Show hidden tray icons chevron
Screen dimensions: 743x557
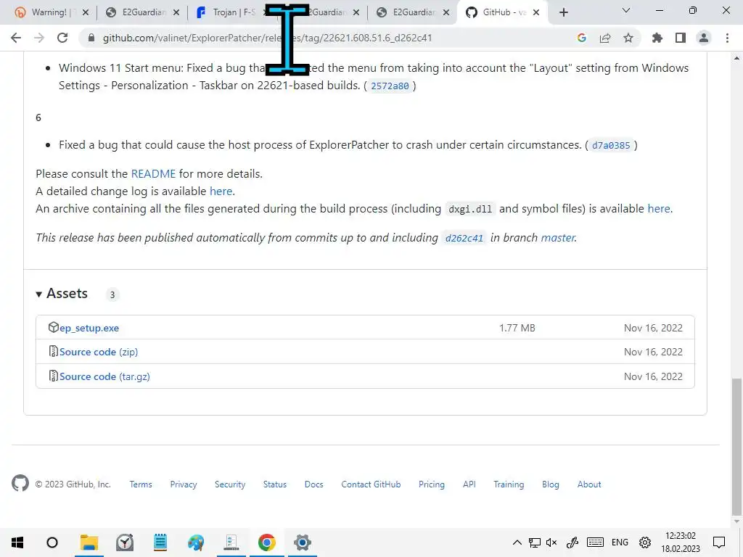pos(517,542)
